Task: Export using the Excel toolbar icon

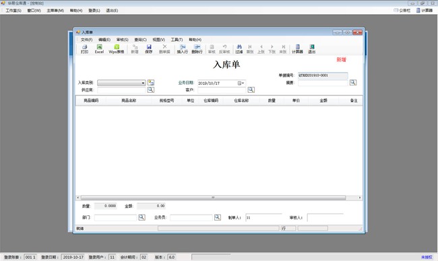Action: coord(99,49)
